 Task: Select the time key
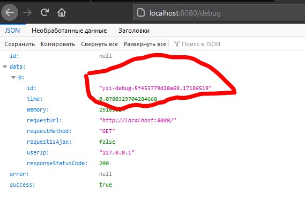[35, 99]
